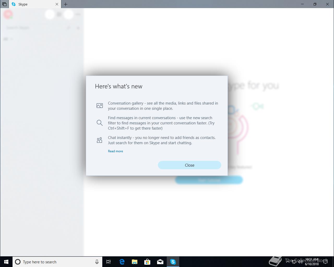Image resolution: width=334 pixels, height=267 pixels.
Task: Open the Windows Start menu
Action: [x=6, y=262]
